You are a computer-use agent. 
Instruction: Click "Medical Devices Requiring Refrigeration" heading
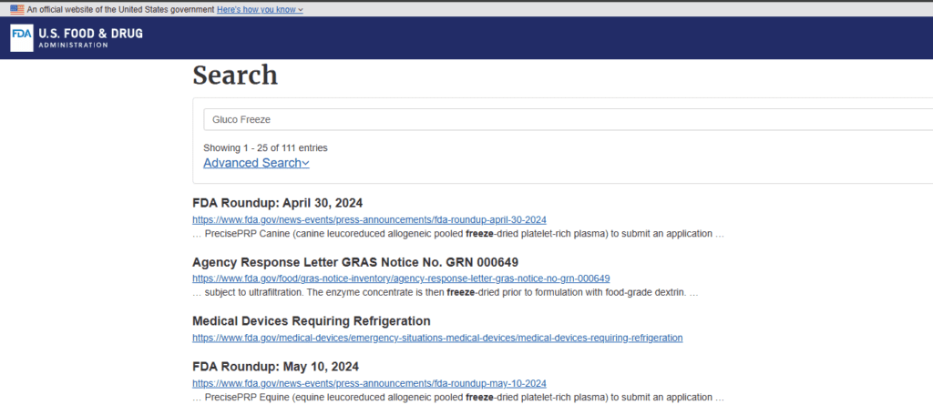click(312, 321)
